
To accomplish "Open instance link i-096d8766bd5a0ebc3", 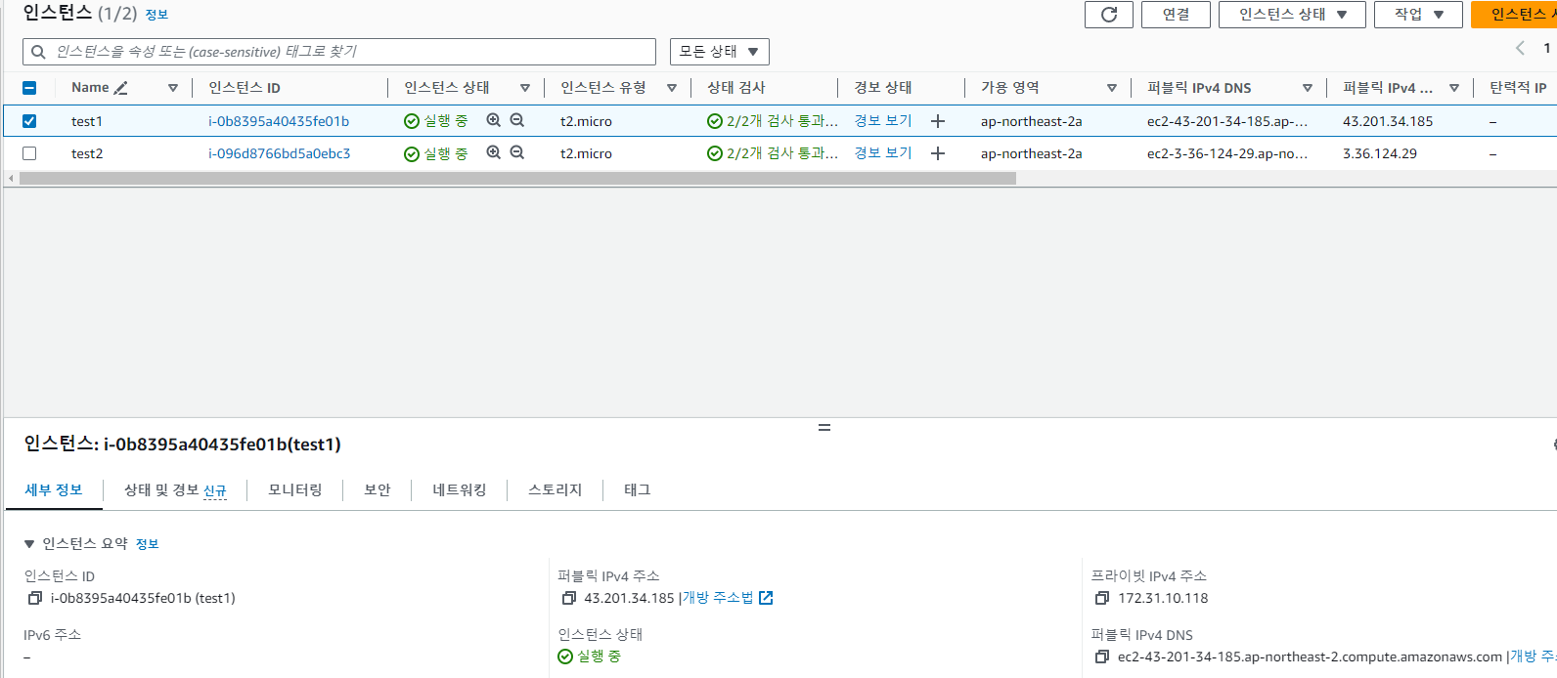I will click(x=279, y=153).
